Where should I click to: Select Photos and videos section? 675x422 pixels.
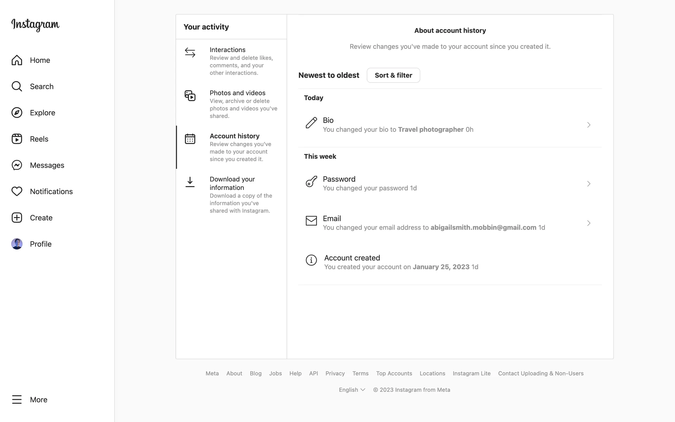coord(231,104)
